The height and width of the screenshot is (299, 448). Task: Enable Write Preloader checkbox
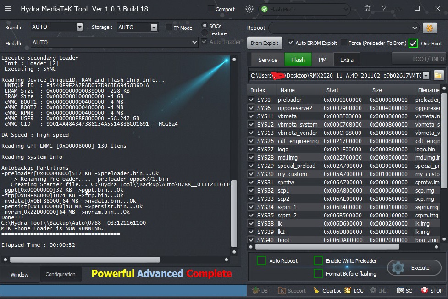(318, 260)
